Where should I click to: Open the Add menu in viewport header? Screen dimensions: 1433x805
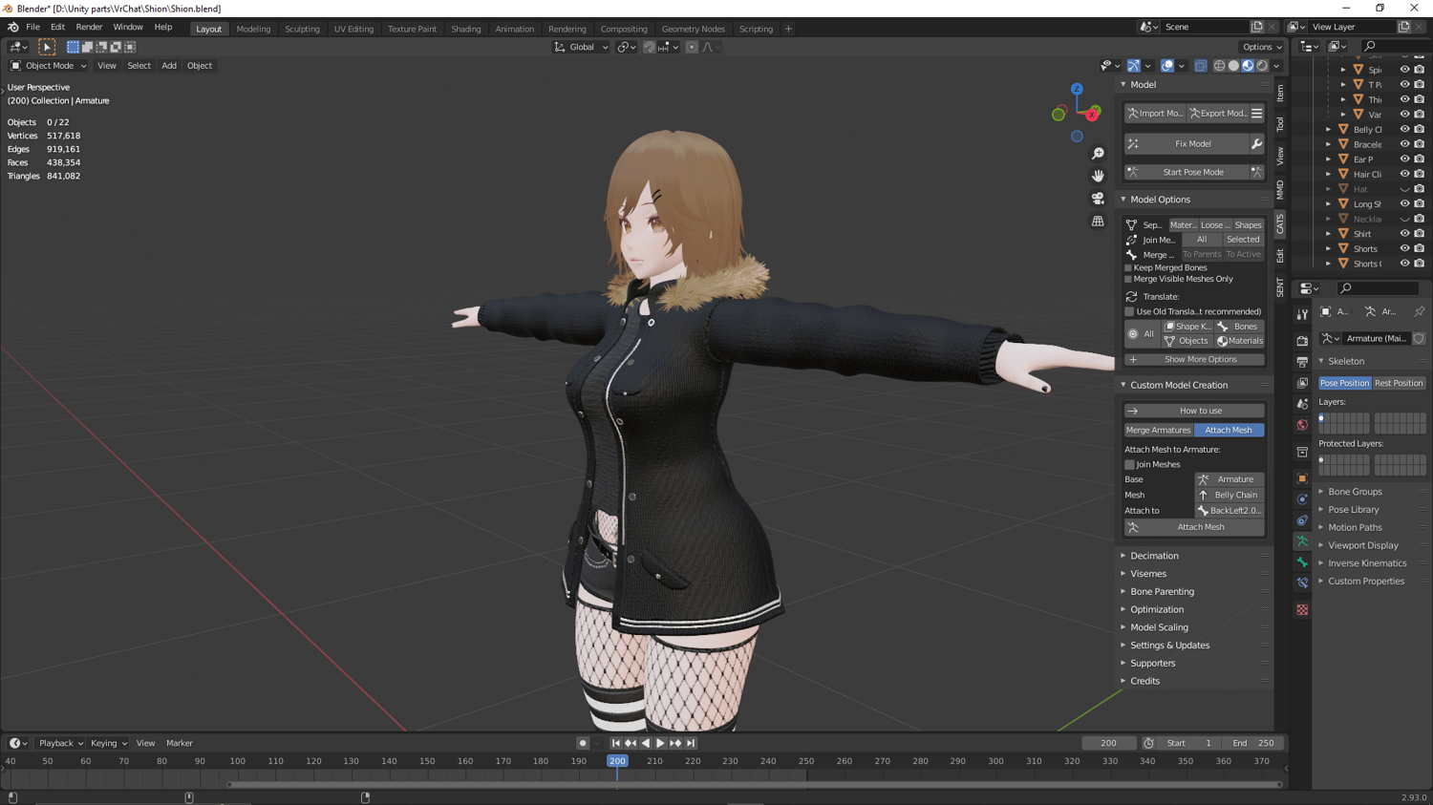click(x=169, y=66)
